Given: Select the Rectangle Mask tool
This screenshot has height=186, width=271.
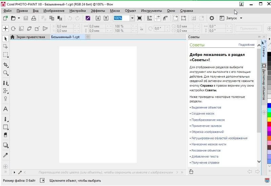Looking at the screenshot, I should coord(5,55).
